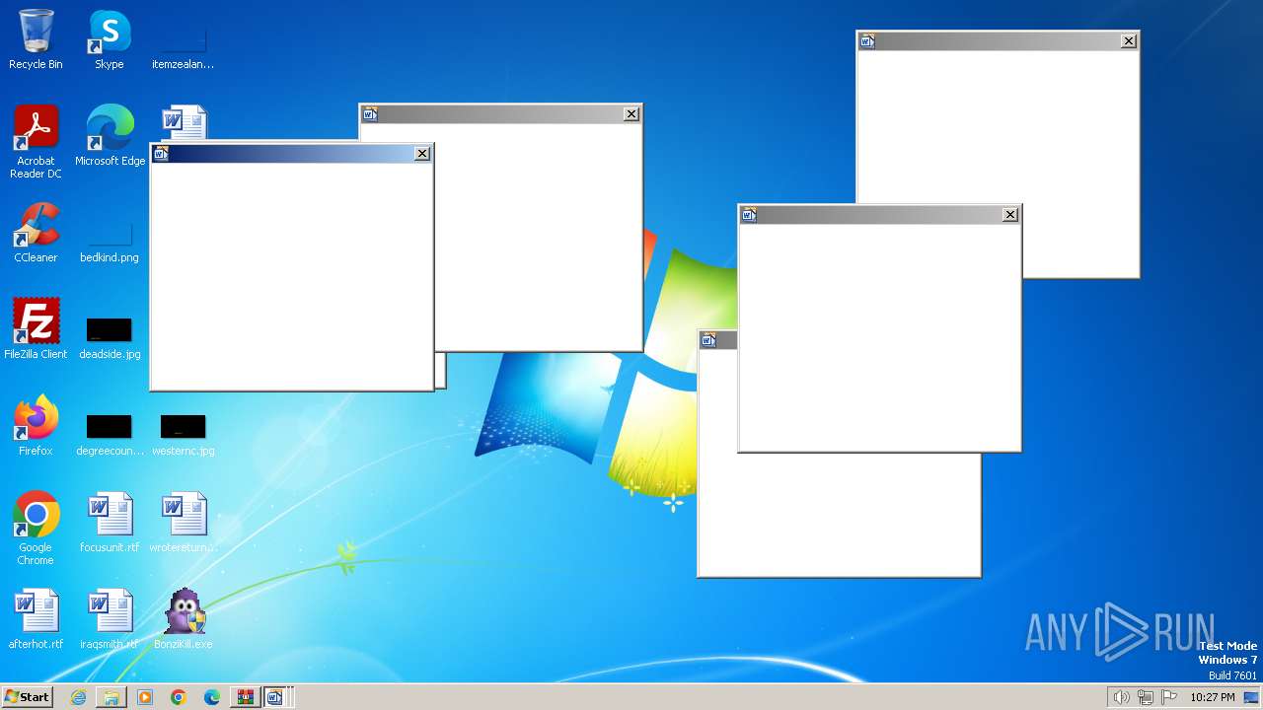The height and width of the screenshot is (710, 1263).
Task: Select the focusunit.rtf document
Action: pyautogui.click(x=110, y=523)
